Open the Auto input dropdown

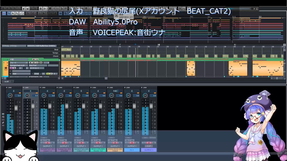tap(21, 74)
